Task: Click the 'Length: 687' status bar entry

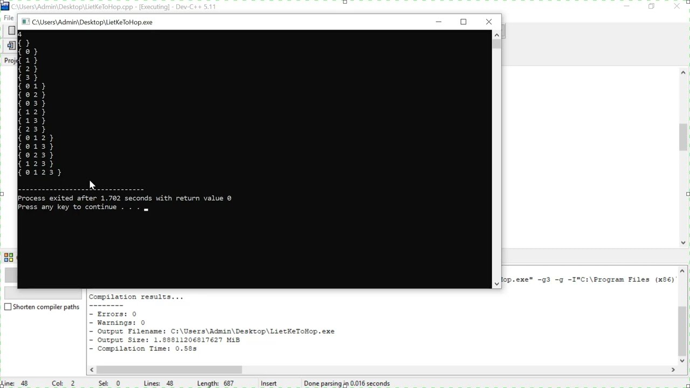Action: (x=215, y=384)
